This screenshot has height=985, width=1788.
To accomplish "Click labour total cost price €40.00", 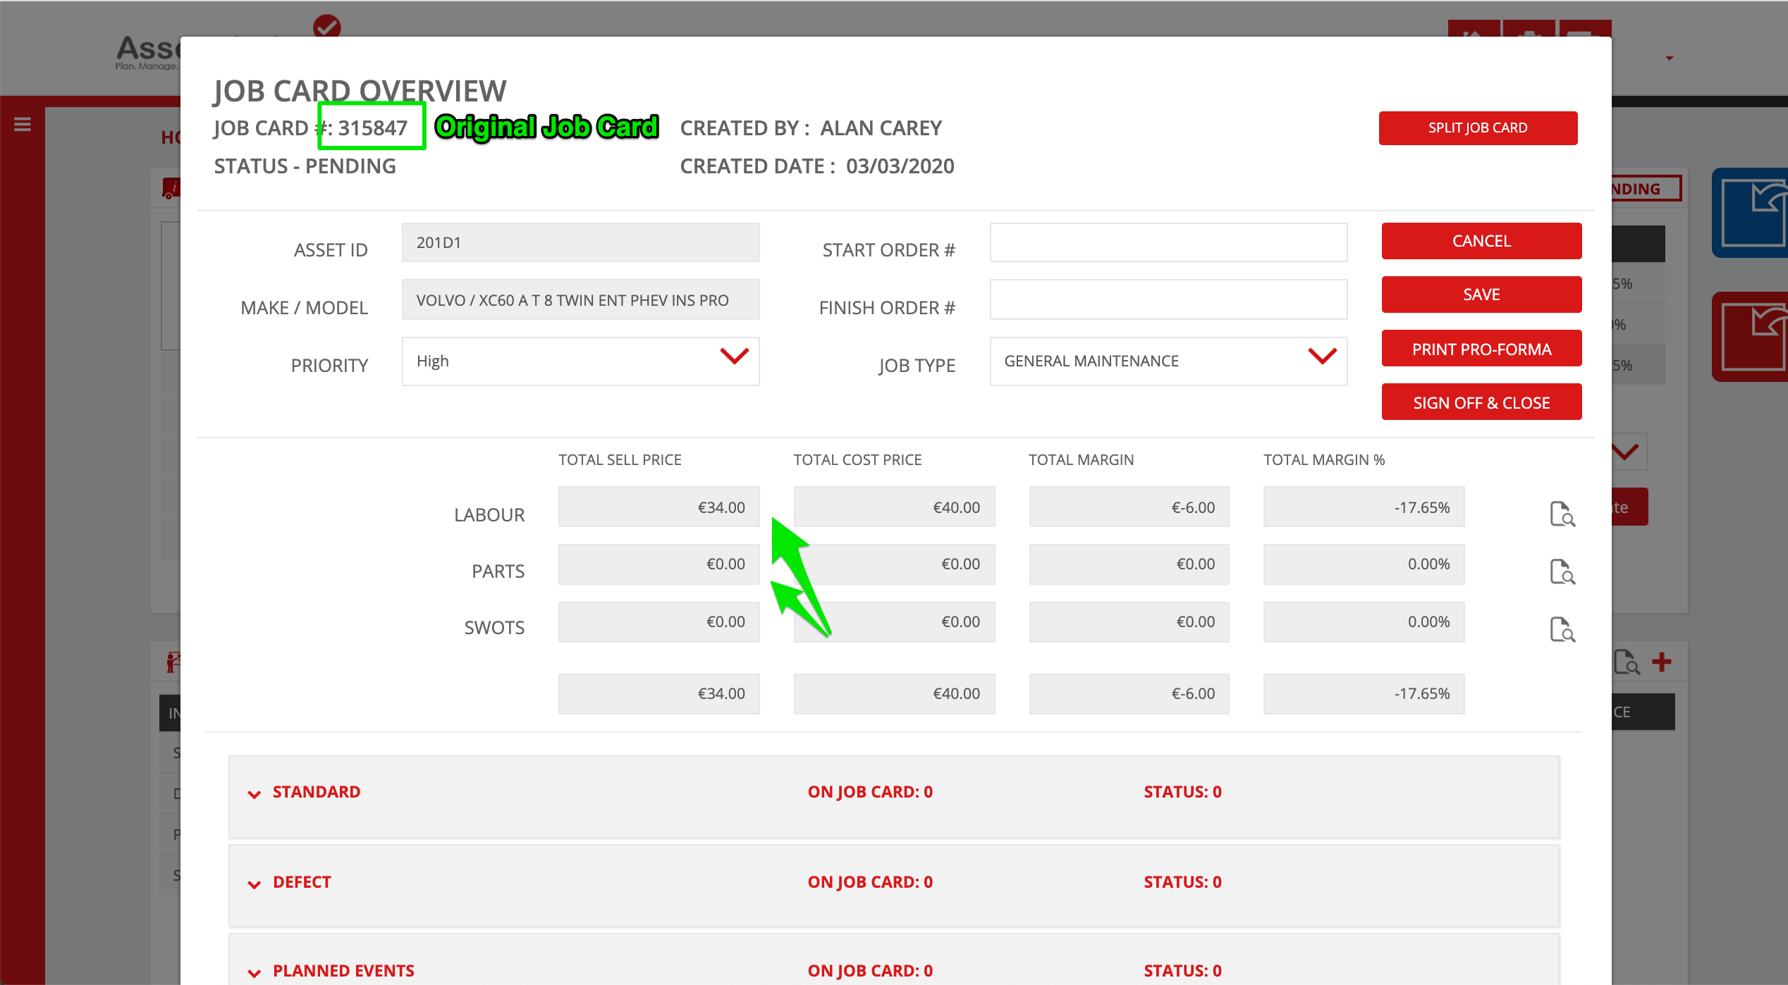I will tap(894, 507).
